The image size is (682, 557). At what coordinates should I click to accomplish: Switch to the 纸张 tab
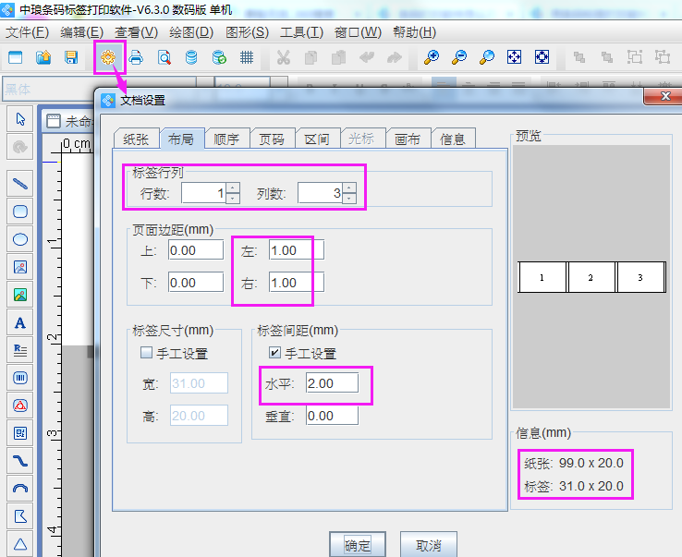click(136, 139)
